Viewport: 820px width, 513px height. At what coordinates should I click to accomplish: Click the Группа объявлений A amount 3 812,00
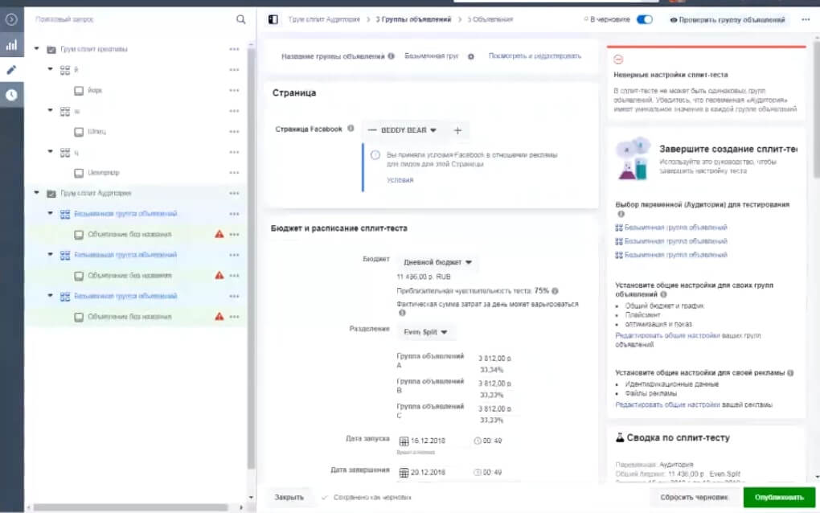pos(494,358)
